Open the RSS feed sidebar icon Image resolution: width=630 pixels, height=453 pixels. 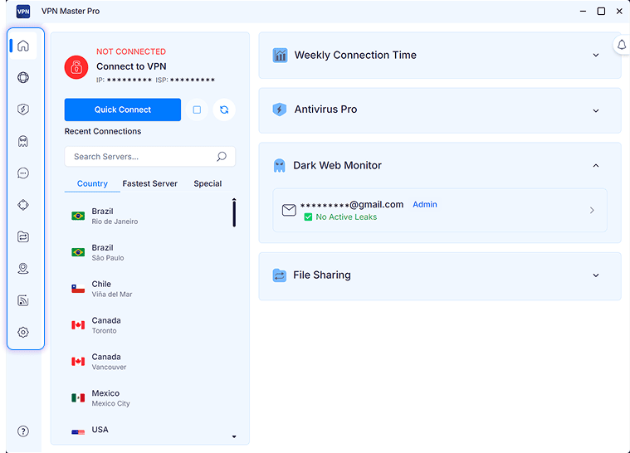[23, 300]
